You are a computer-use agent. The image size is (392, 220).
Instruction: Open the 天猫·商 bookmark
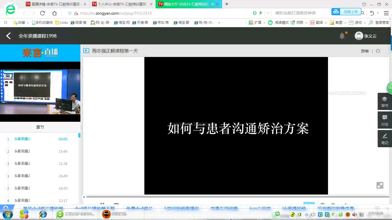point(140,22)
